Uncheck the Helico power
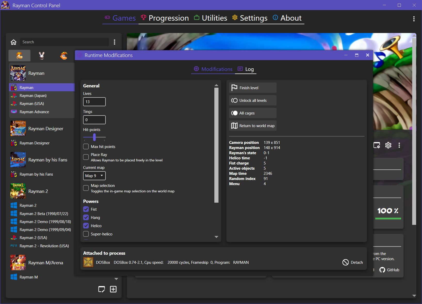The image size is (422, 304). (x=86, y=226)
